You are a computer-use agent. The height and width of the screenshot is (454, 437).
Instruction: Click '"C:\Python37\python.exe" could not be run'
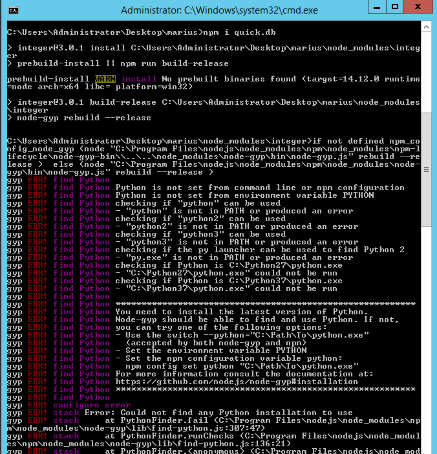click(x=226, y=288)
